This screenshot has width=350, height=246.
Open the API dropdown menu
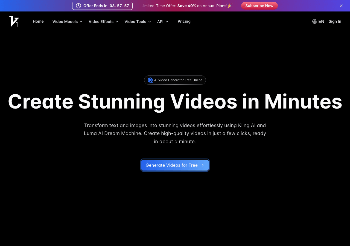(163, 22)
